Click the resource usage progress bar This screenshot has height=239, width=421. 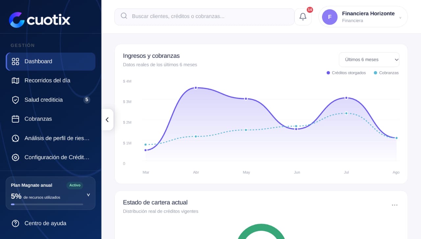tap(47, 204)
